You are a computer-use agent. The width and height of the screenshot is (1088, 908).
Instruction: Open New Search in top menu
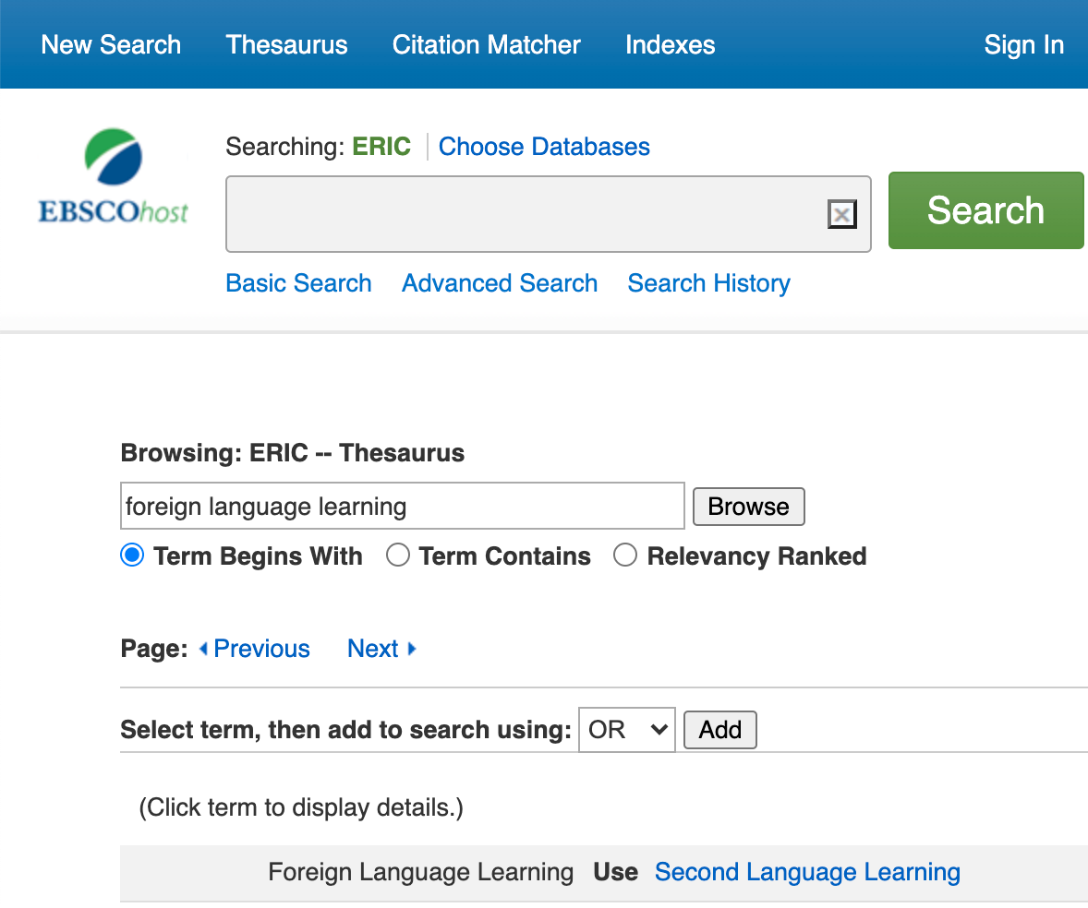111,45
